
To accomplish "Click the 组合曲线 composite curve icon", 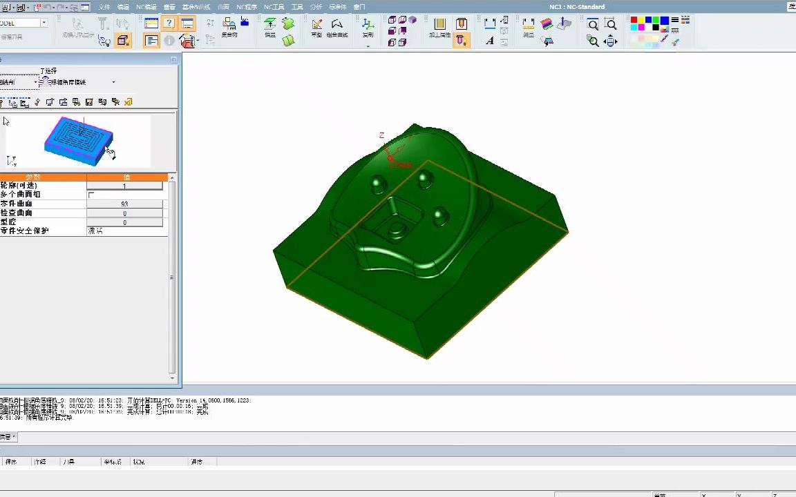I will (x=337, y=26).
